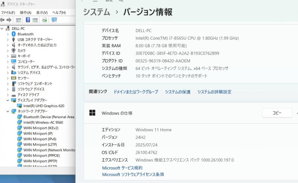Open the ファイル(F) menu
The width and height of the screenshot is (298, 183).
8,12
